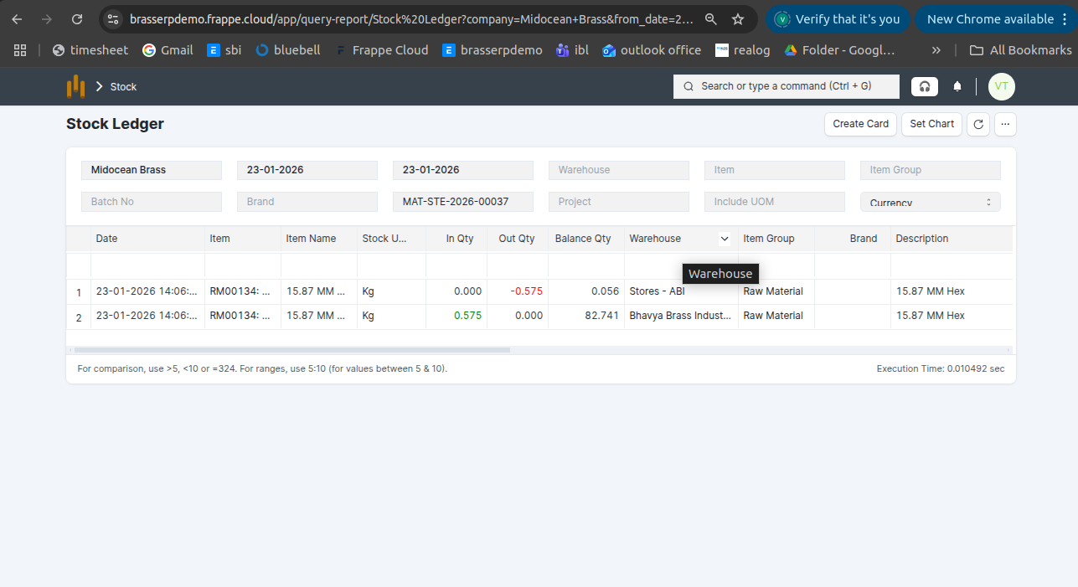Focus the Item Group filter field
Viewport: 1078px width, 587px height.
(x=930, y=170)
